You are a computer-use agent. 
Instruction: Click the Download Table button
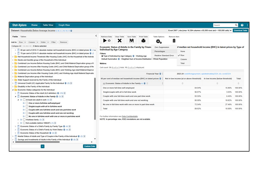(x=241, y=31)
